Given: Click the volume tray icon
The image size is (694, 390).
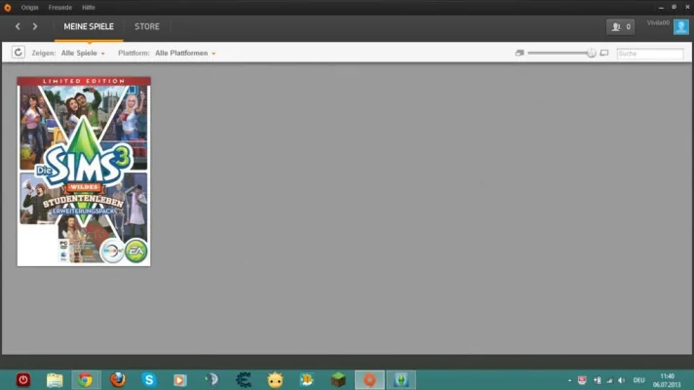Looking at the screenshot, I should 622,380.
